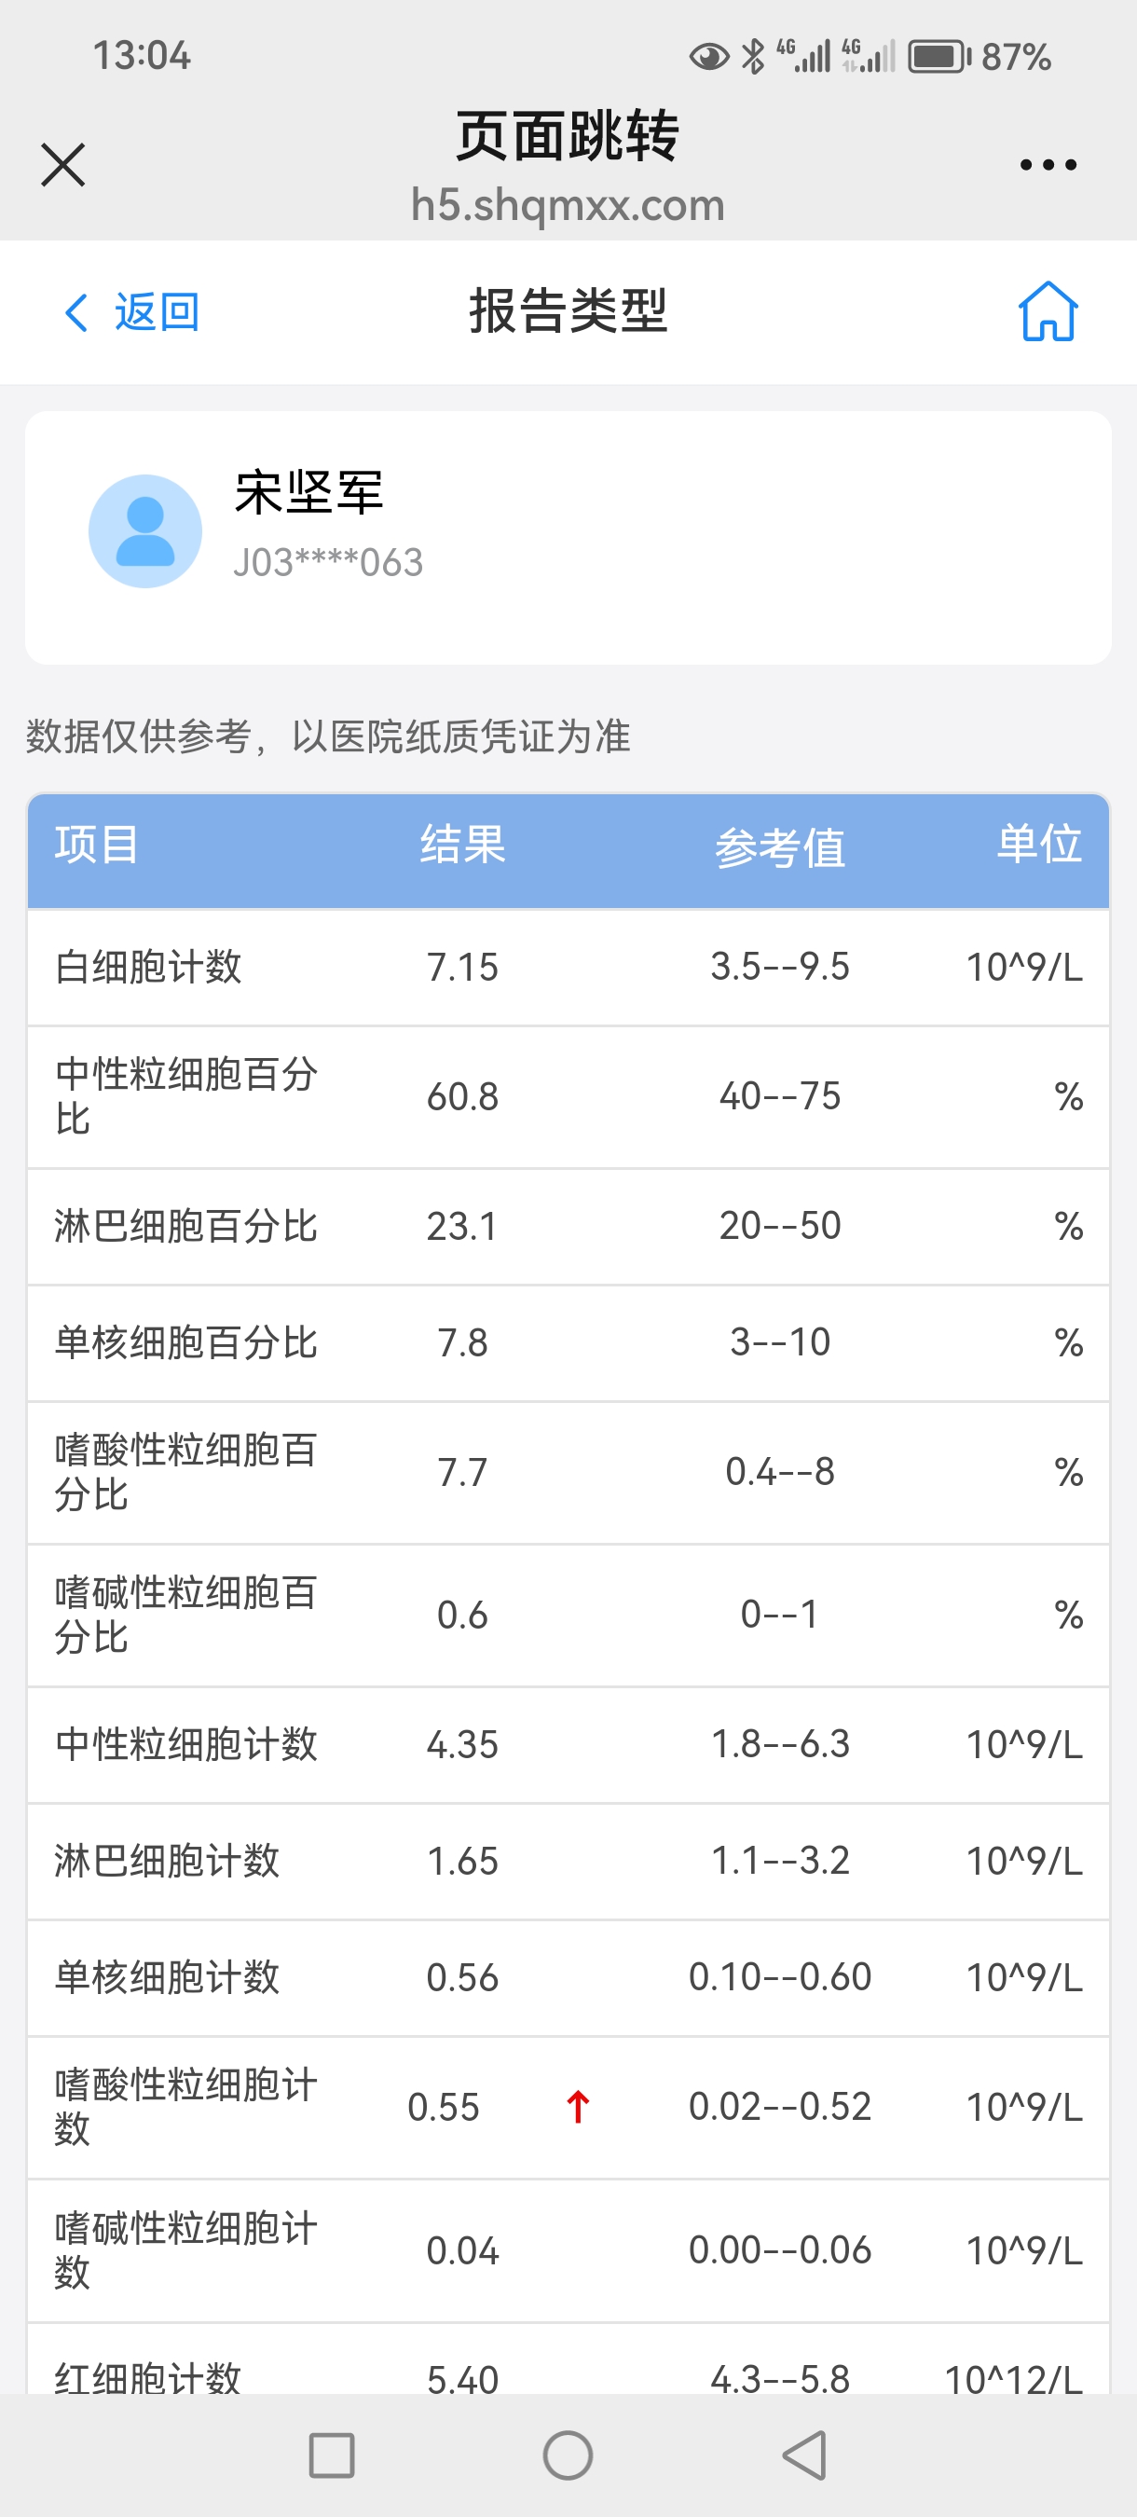Image resolution: width=1137 pixels, height=2517 pixels.
Task: Tap patient name 宋坚军
Action: 308,491
